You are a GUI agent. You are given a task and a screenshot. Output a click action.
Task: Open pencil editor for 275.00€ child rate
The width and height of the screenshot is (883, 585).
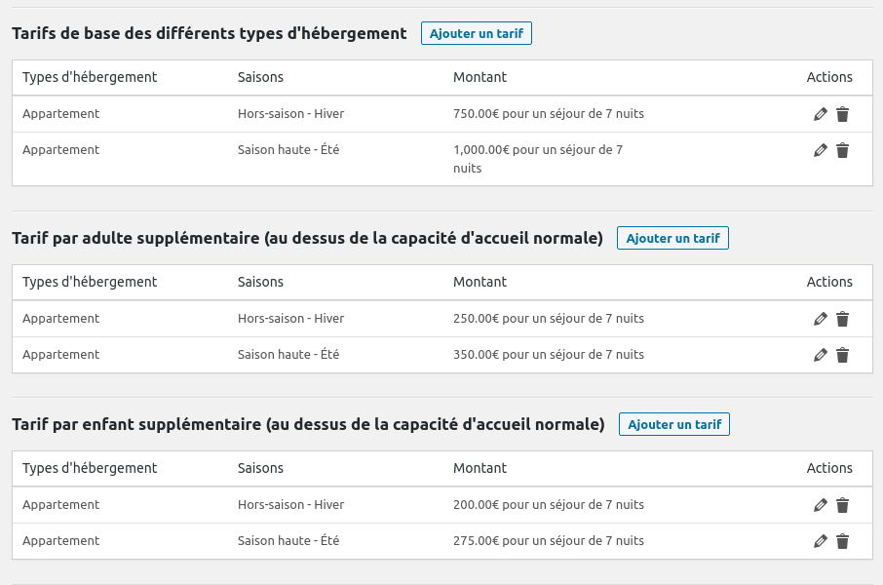pyautogui.click(x=820, y=541)
